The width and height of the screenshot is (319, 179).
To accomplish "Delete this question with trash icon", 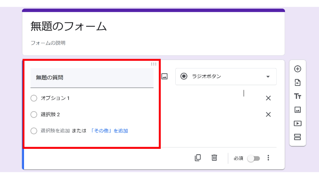I will tap(214, 158).
